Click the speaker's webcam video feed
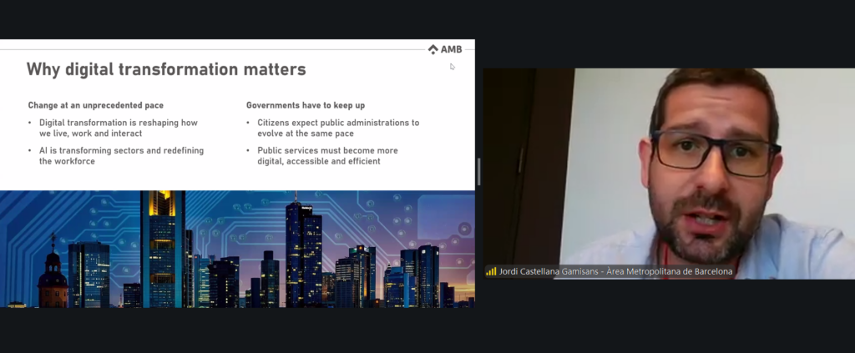The image size is (855, 353). (x=668, y=167)
